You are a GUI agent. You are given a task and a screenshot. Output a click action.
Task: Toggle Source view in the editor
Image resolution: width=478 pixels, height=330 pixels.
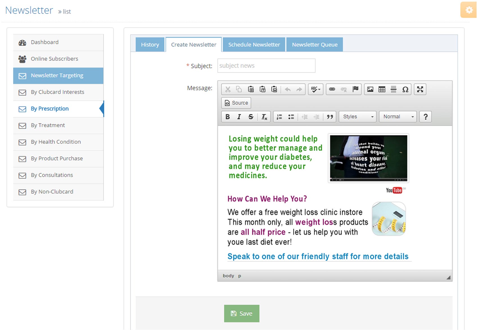236,103
